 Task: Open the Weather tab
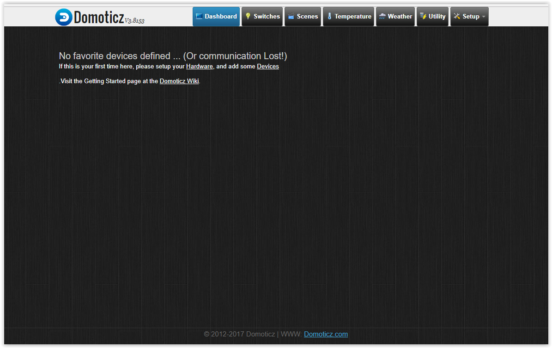(395, 17)
